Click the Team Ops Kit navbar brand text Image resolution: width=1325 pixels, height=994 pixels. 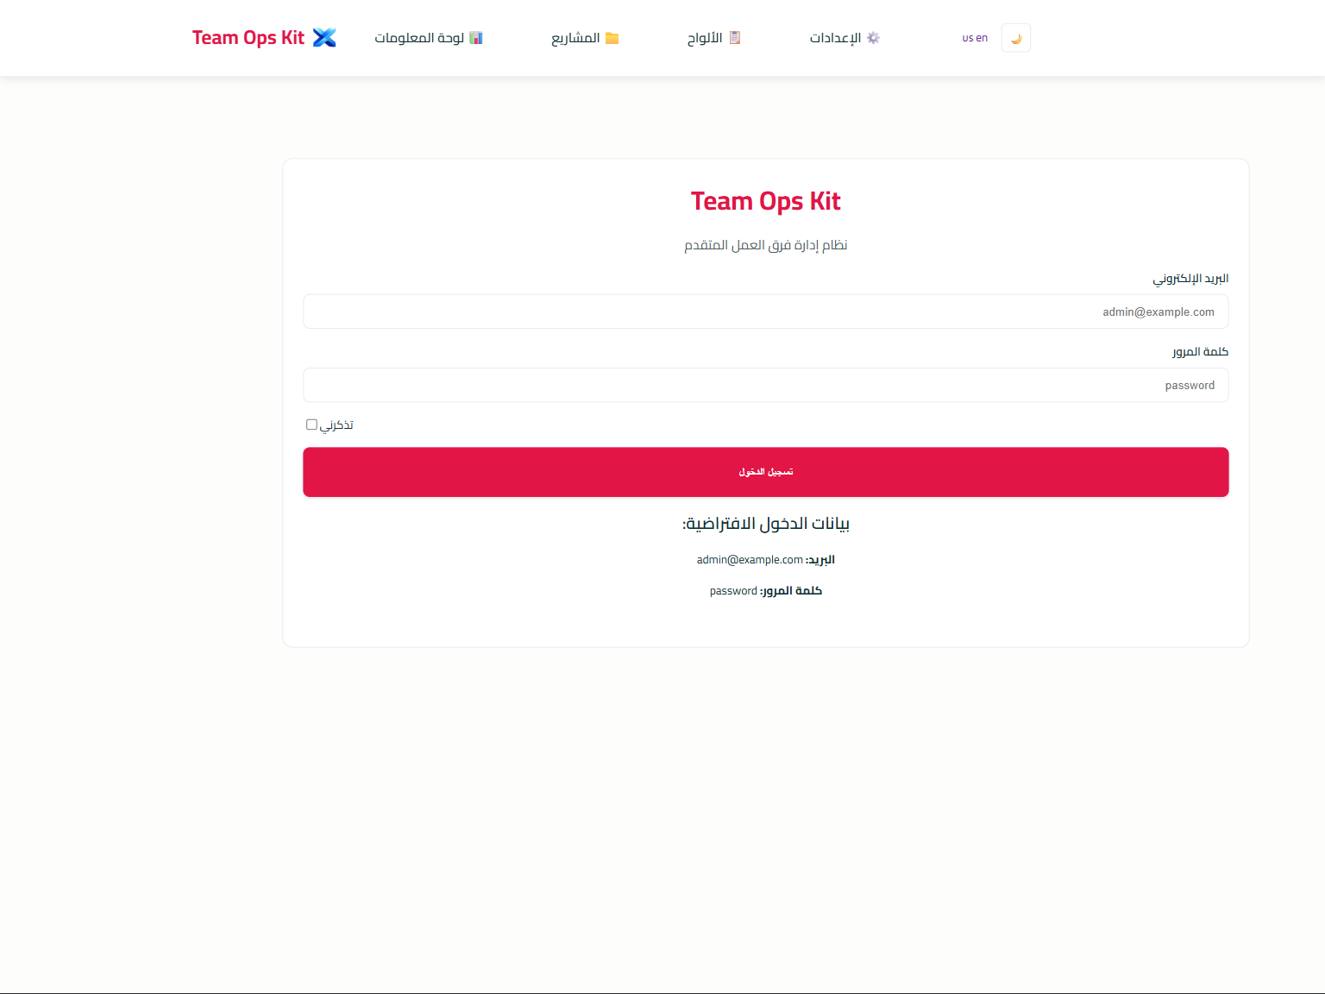pos(248,38)
